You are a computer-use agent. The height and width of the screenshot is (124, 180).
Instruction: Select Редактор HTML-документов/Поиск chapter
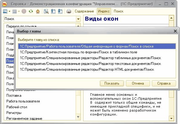(x=97, y=69)
